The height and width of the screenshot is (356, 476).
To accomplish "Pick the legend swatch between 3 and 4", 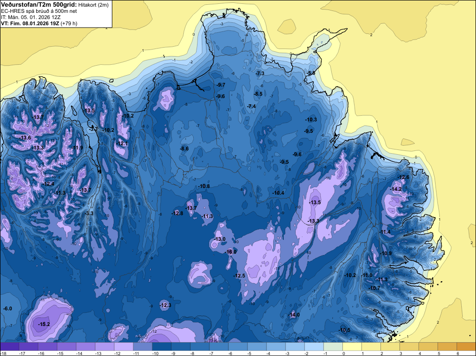I will (x=409, y=346).
